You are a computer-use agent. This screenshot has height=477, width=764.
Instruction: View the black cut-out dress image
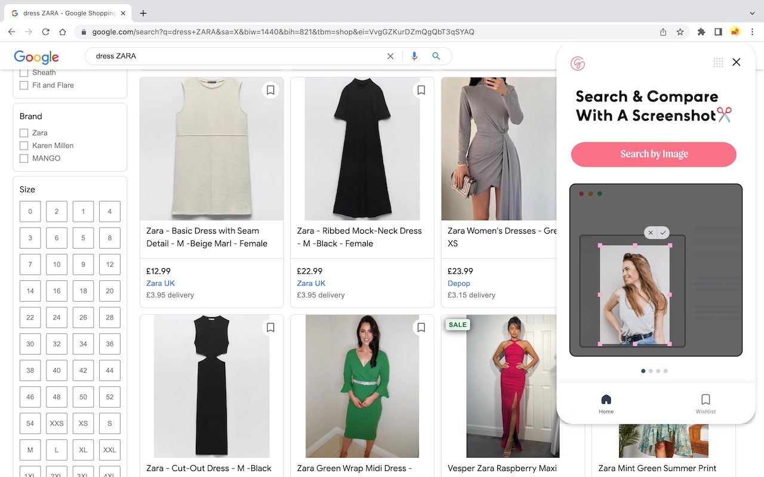point(212,386)
